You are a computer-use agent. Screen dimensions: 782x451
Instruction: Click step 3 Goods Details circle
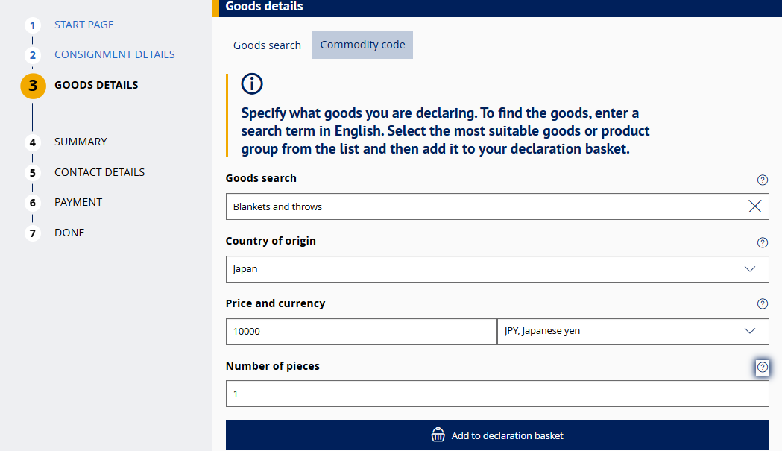coord(33,86)
